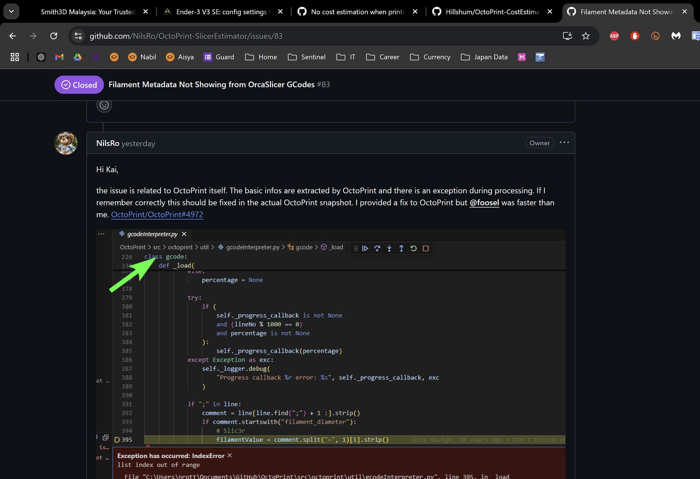
Task: Open the comment options three-dot menu
Action: tap(564, 142)
